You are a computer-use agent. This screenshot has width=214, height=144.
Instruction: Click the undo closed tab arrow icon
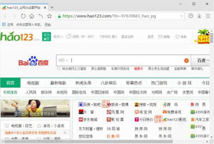point(41,16)
